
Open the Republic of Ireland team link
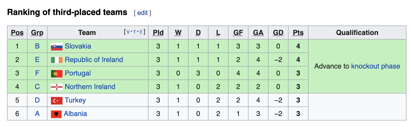[94, 60]
